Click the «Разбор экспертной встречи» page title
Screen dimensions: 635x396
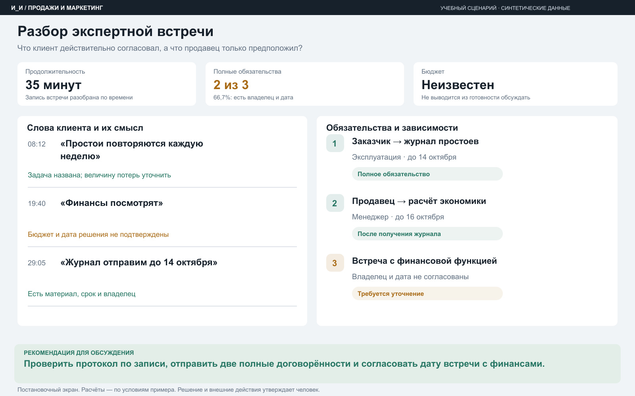[x=115, y=31]
